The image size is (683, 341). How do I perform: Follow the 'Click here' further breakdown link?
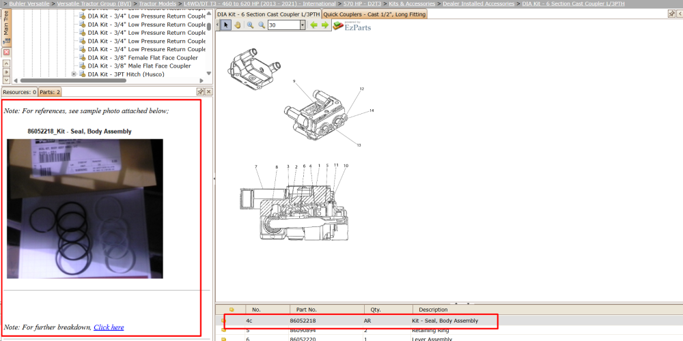click(x=109, y=327)
